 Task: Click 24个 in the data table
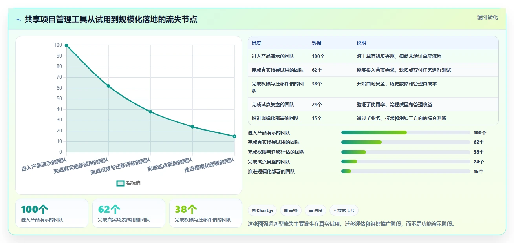[317, 105]
